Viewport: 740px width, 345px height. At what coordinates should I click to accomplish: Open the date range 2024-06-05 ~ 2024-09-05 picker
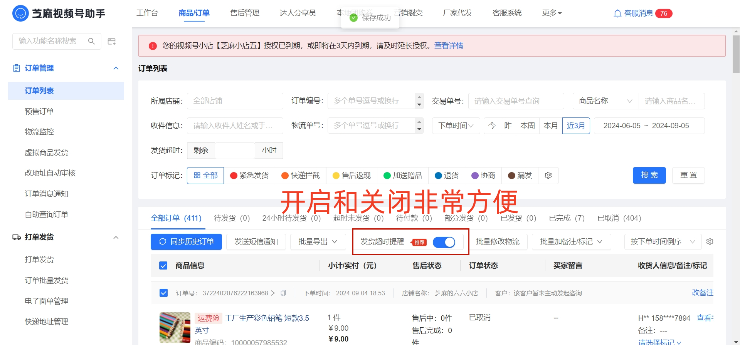[649, 126]
